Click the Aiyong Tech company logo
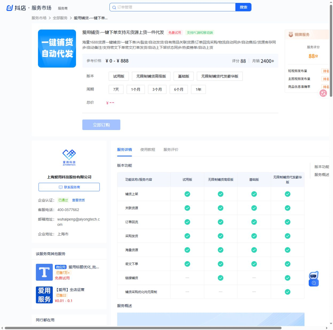The width and height of the screenshot is (333, 330). point(69,158)
